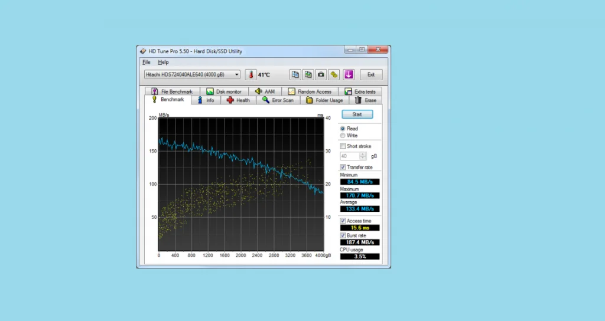Switch to the Folder Usage tab

pos(324,100)
